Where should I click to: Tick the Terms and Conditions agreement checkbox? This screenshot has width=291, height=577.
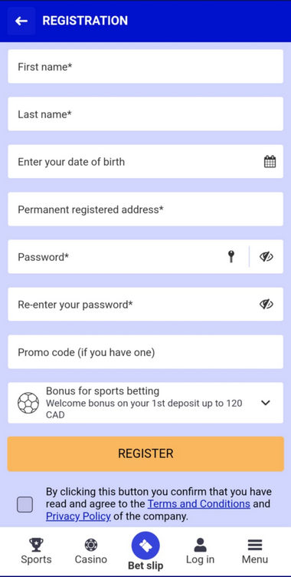point(25,505)
